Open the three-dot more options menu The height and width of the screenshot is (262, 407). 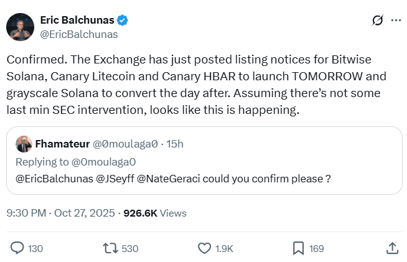pos(396,21)
